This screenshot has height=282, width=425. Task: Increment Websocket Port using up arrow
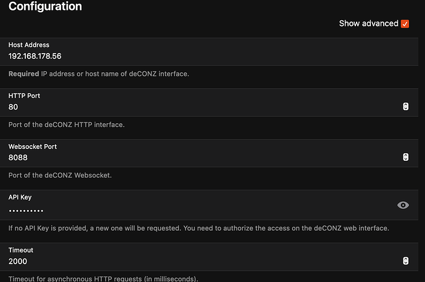(405, 155)
